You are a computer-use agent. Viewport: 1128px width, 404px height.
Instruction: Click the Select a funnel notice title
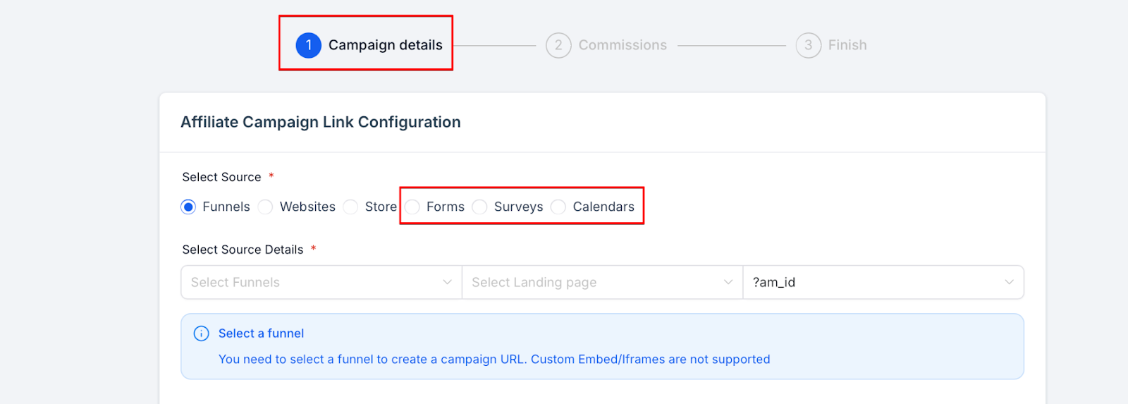point(261,333)
